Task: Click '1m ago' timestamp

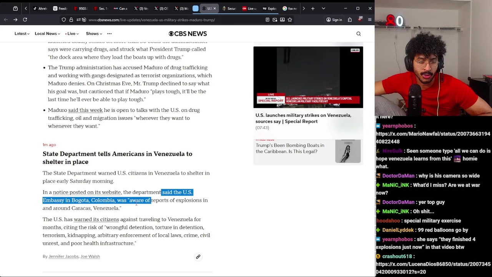Action: (x=49, y=145)
